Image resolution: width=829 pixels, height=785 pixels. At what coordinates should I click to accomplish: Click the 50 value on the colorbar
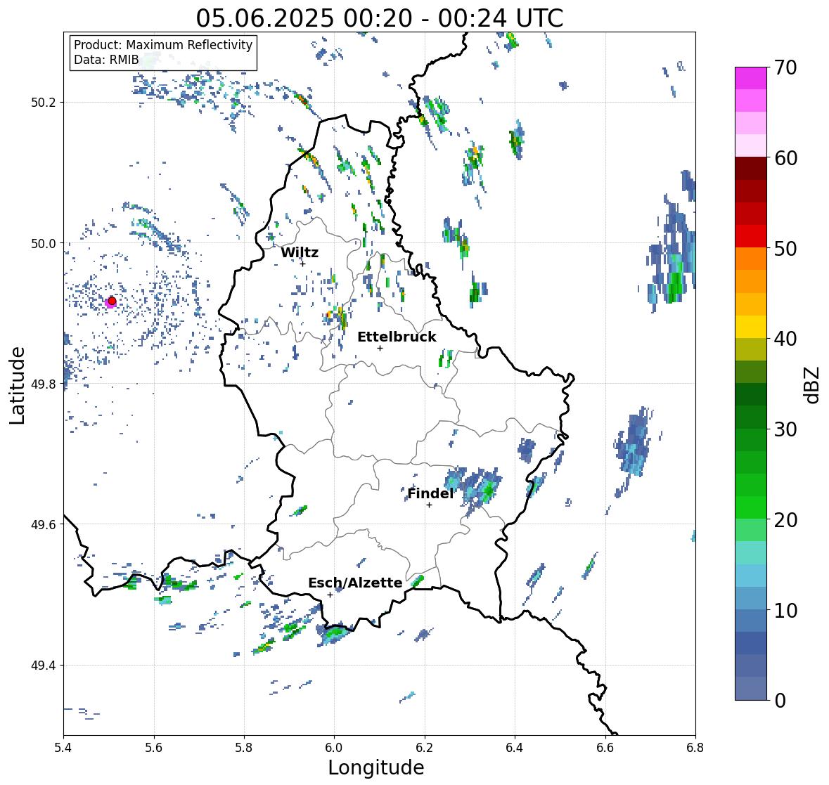click(x=785, y=248)
